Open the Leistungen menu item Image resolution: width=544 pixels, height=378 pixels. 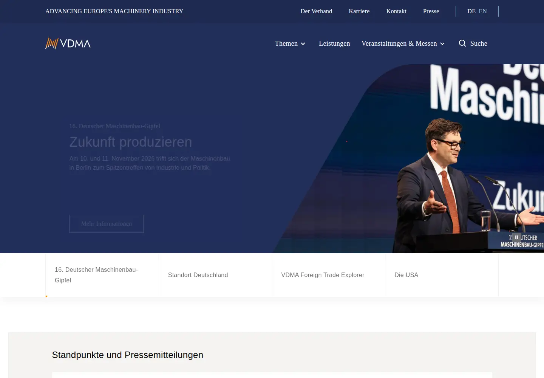(334, 43)
